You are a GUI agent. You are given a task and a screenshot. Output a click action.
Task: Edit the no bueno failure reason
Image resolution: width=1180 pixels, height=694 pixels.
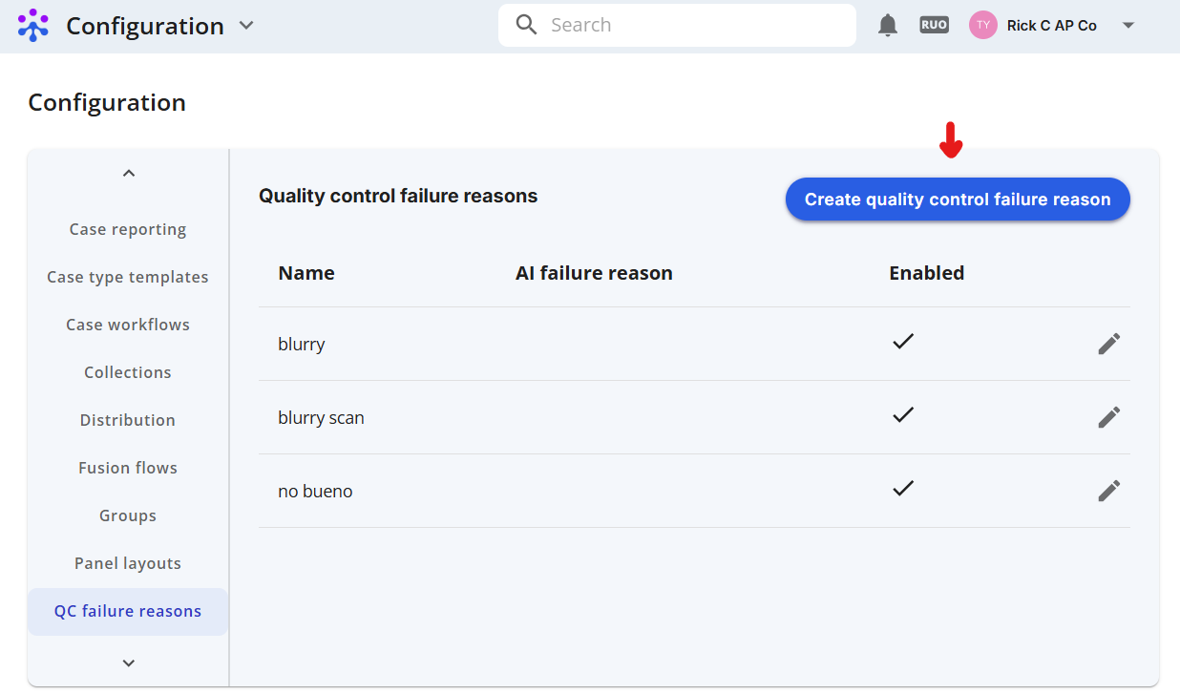1108,491
